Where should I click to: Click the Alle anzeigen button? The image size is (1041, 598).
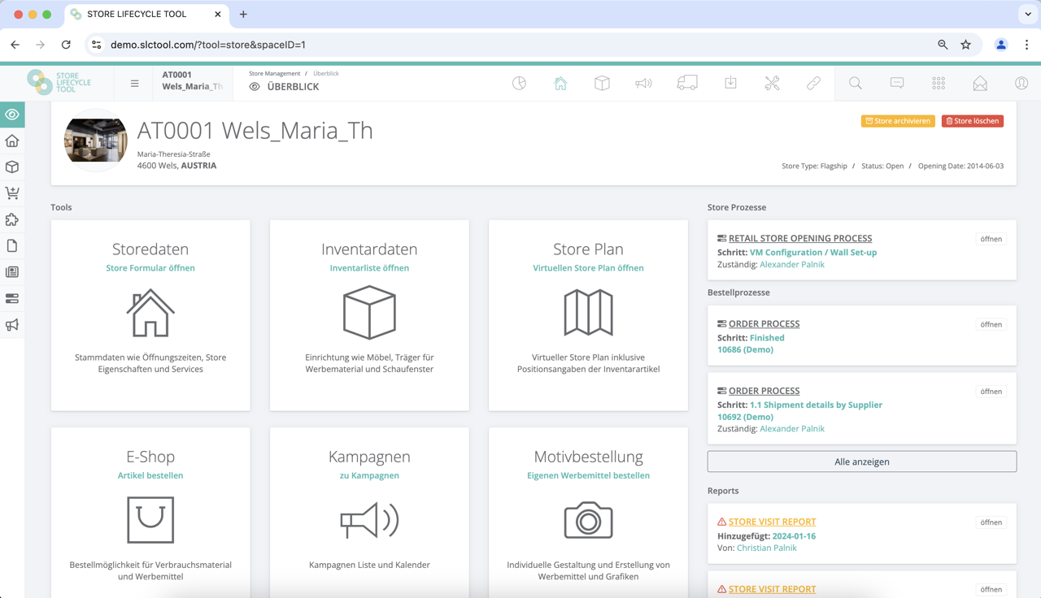[861, 461]
